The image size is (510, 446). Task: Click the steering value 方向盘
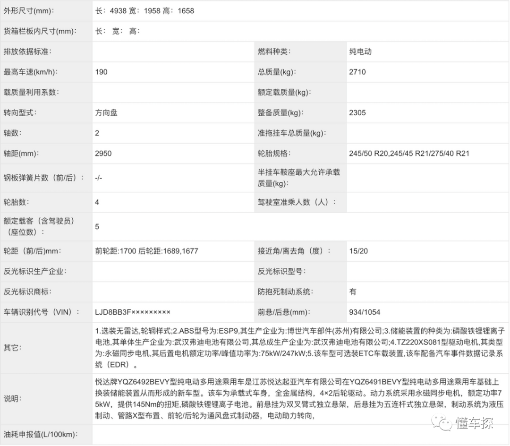pos(106,112)
